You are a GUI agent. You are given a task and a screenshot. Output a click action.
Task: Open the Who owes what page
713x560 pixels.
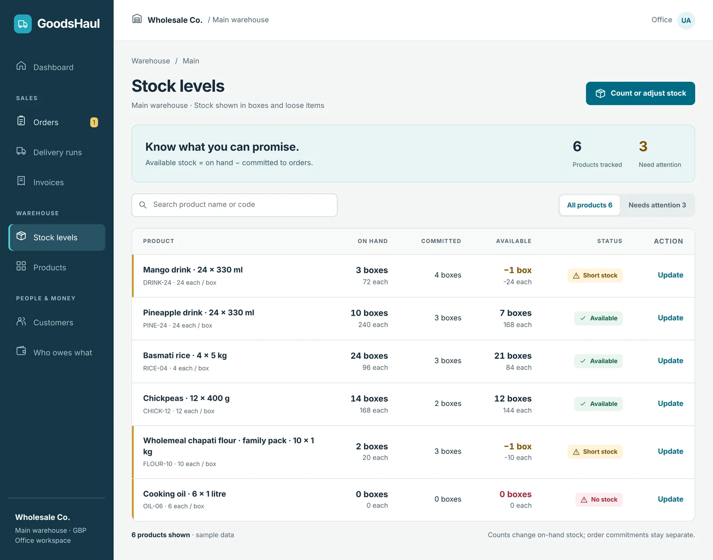coord(57,353)
